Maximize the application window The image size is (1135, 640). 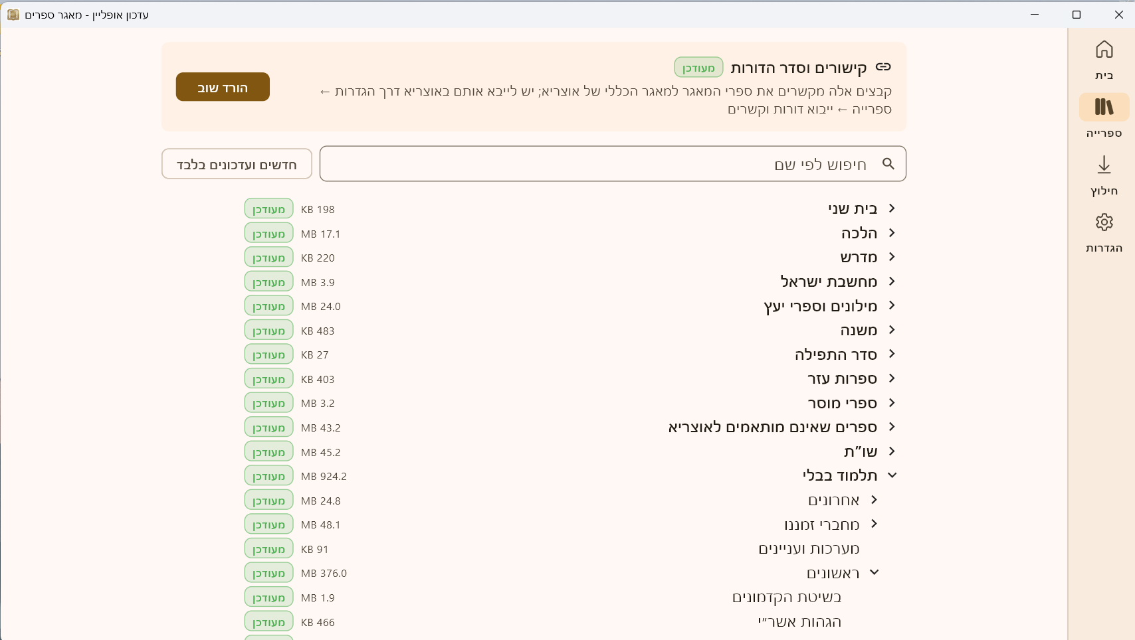pyautogui.click(x=1077, y=15)
